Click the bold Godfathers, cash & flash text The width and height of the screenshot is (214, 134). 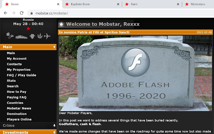[x=80, y=124]
